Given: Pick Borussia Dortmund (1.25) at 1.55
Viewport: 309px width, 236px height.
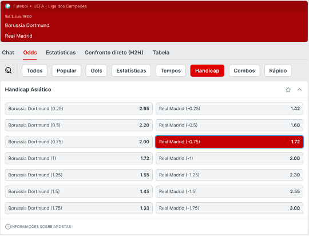Looking at the screenshot, I should coord(78,175).
